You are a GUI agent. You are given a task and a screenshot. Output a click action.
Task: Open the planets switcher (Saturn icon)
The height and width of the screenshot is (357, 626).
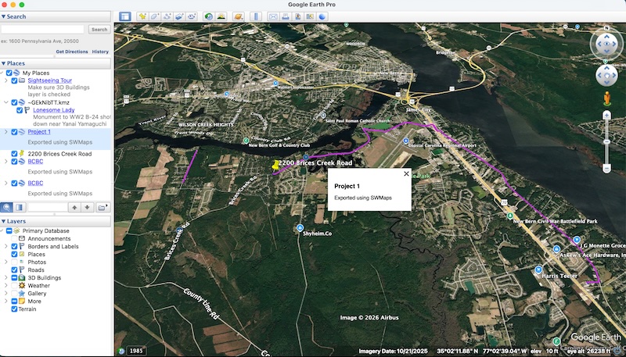point(239,16)
